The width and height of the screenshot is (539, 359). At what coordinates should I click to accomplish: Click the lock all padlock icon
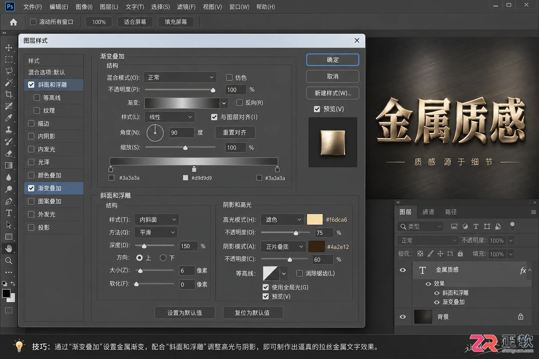(x=460, y=254)
